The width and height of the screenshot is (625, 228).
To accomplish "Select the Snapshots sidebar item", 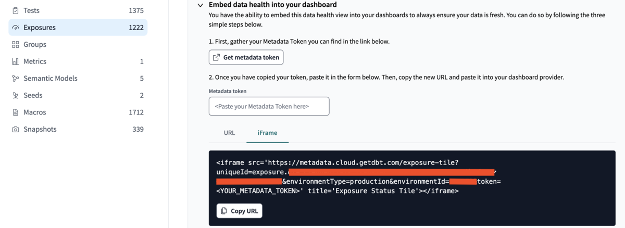I will [78, 129].
